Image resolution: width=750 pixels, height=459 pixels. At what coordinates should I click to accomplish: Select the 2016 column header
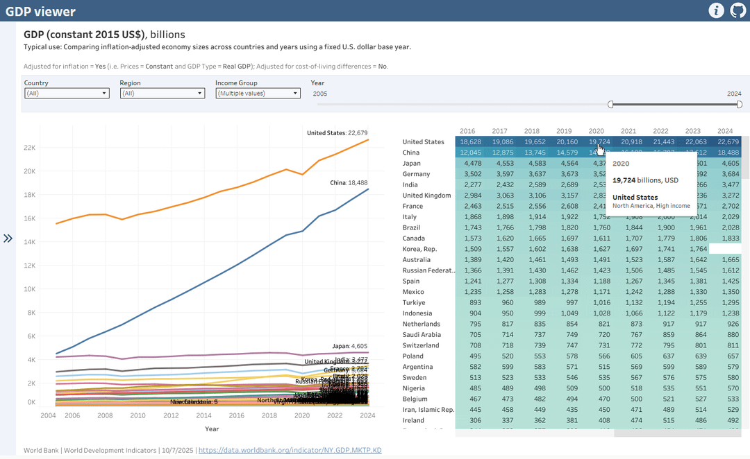[x=467, y=131]
